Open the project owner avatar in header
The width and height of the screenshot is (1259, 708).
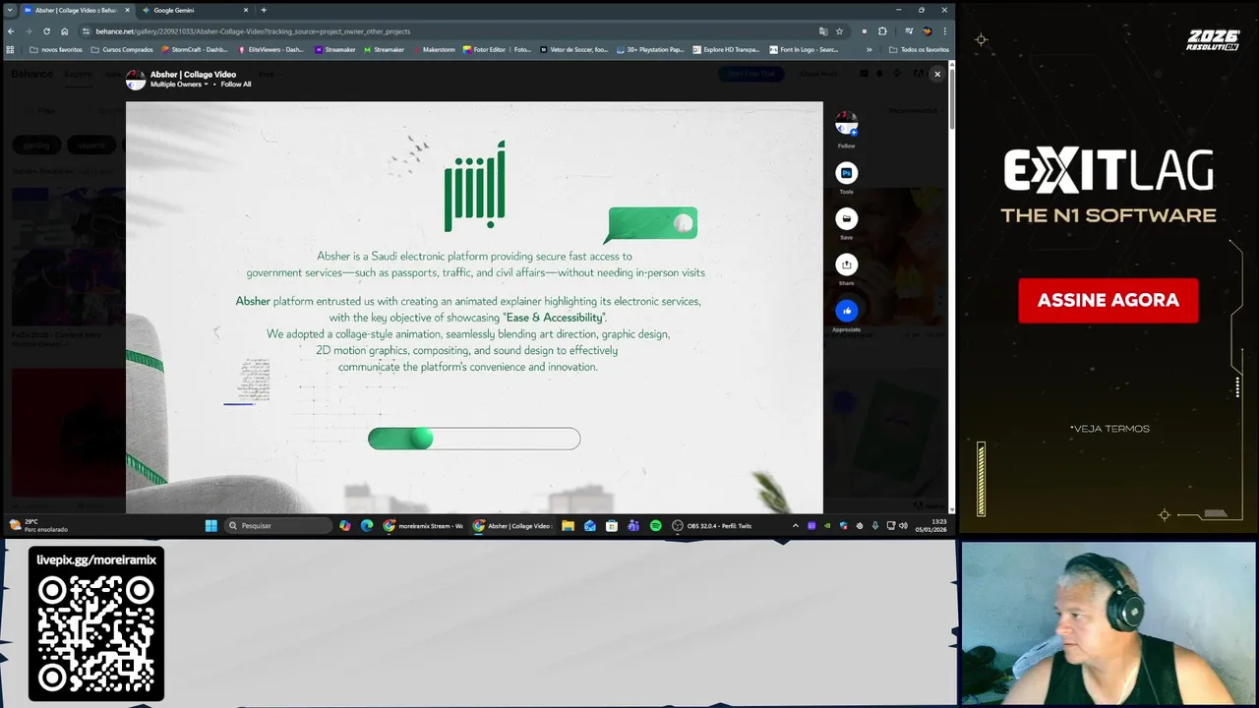[136, 80]
